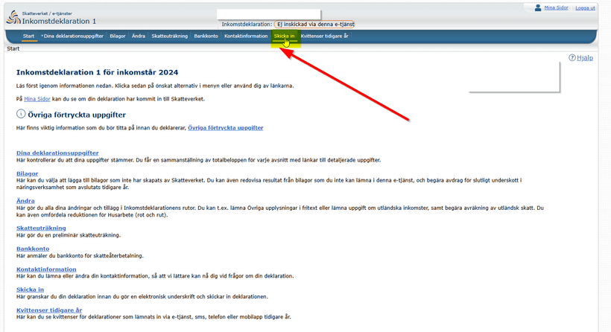Click the info icon beside Övriga förtryckta uppgifter
Viewport: 611px width, 332px height.
pos(21,115)
